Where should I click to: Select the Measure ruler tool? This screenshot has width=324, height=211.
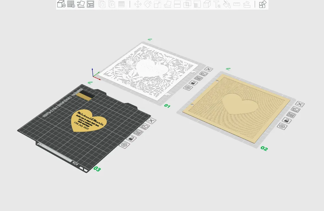[237, 4]
